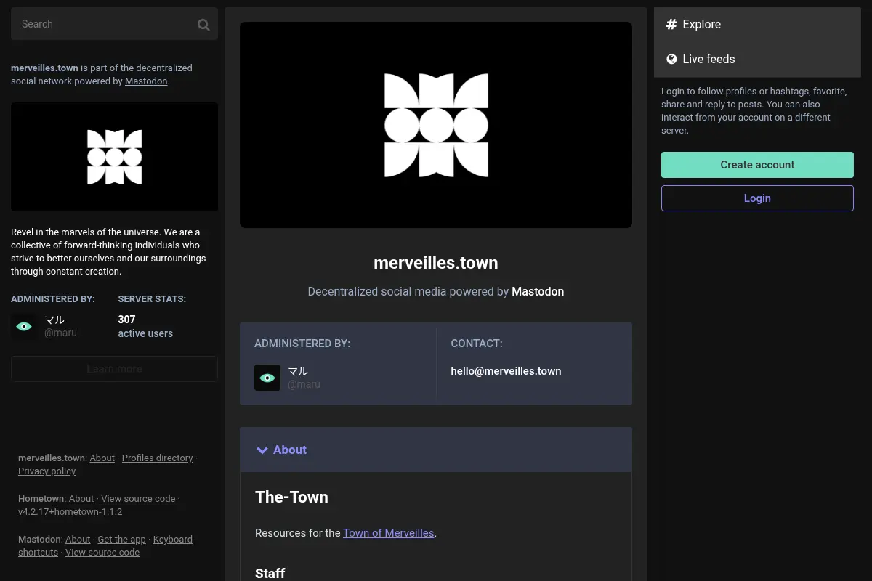
Task: Click the 307 active users stat
Action: point(145,326)
